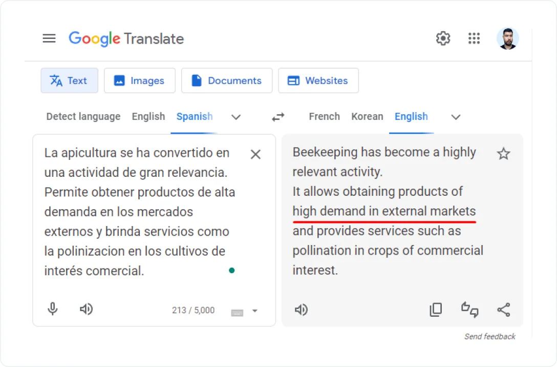
Task: Click your profile avatar picture
Action: pyautogui.click(x=507, y=38)
